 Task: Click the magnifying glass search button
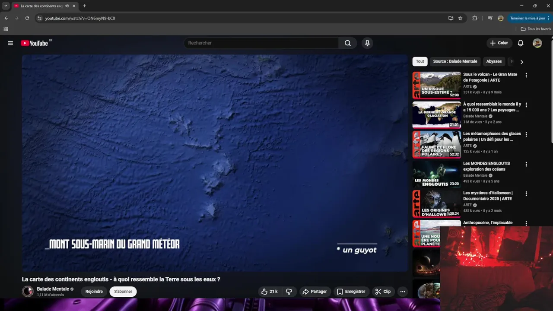(x=348, y=43)
